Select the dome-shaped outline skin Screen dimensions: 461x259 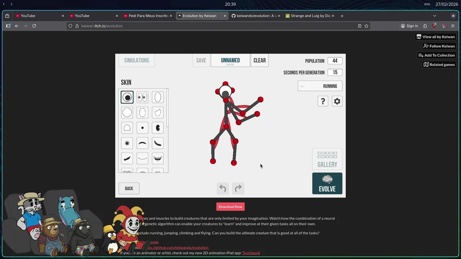(127, 128)
